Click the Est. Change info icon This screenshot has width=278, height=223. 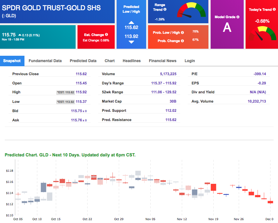(x=106, y=34)
